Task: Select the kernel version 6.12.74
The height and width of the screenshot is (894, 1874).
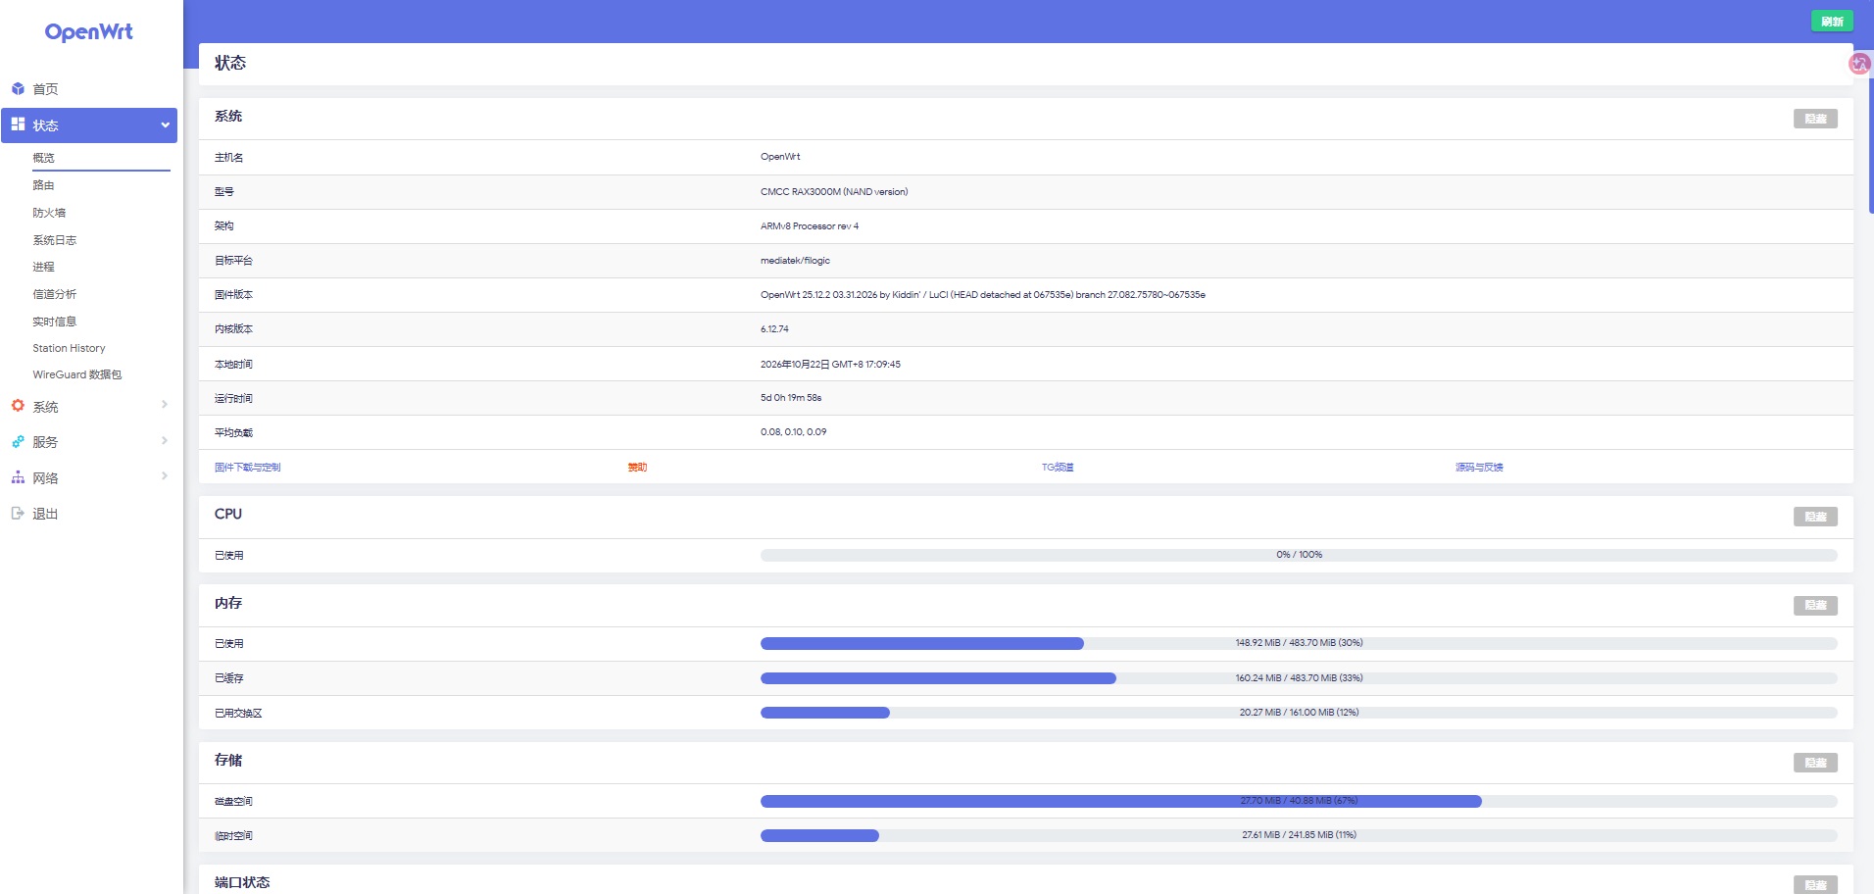Action: (774, 329)
